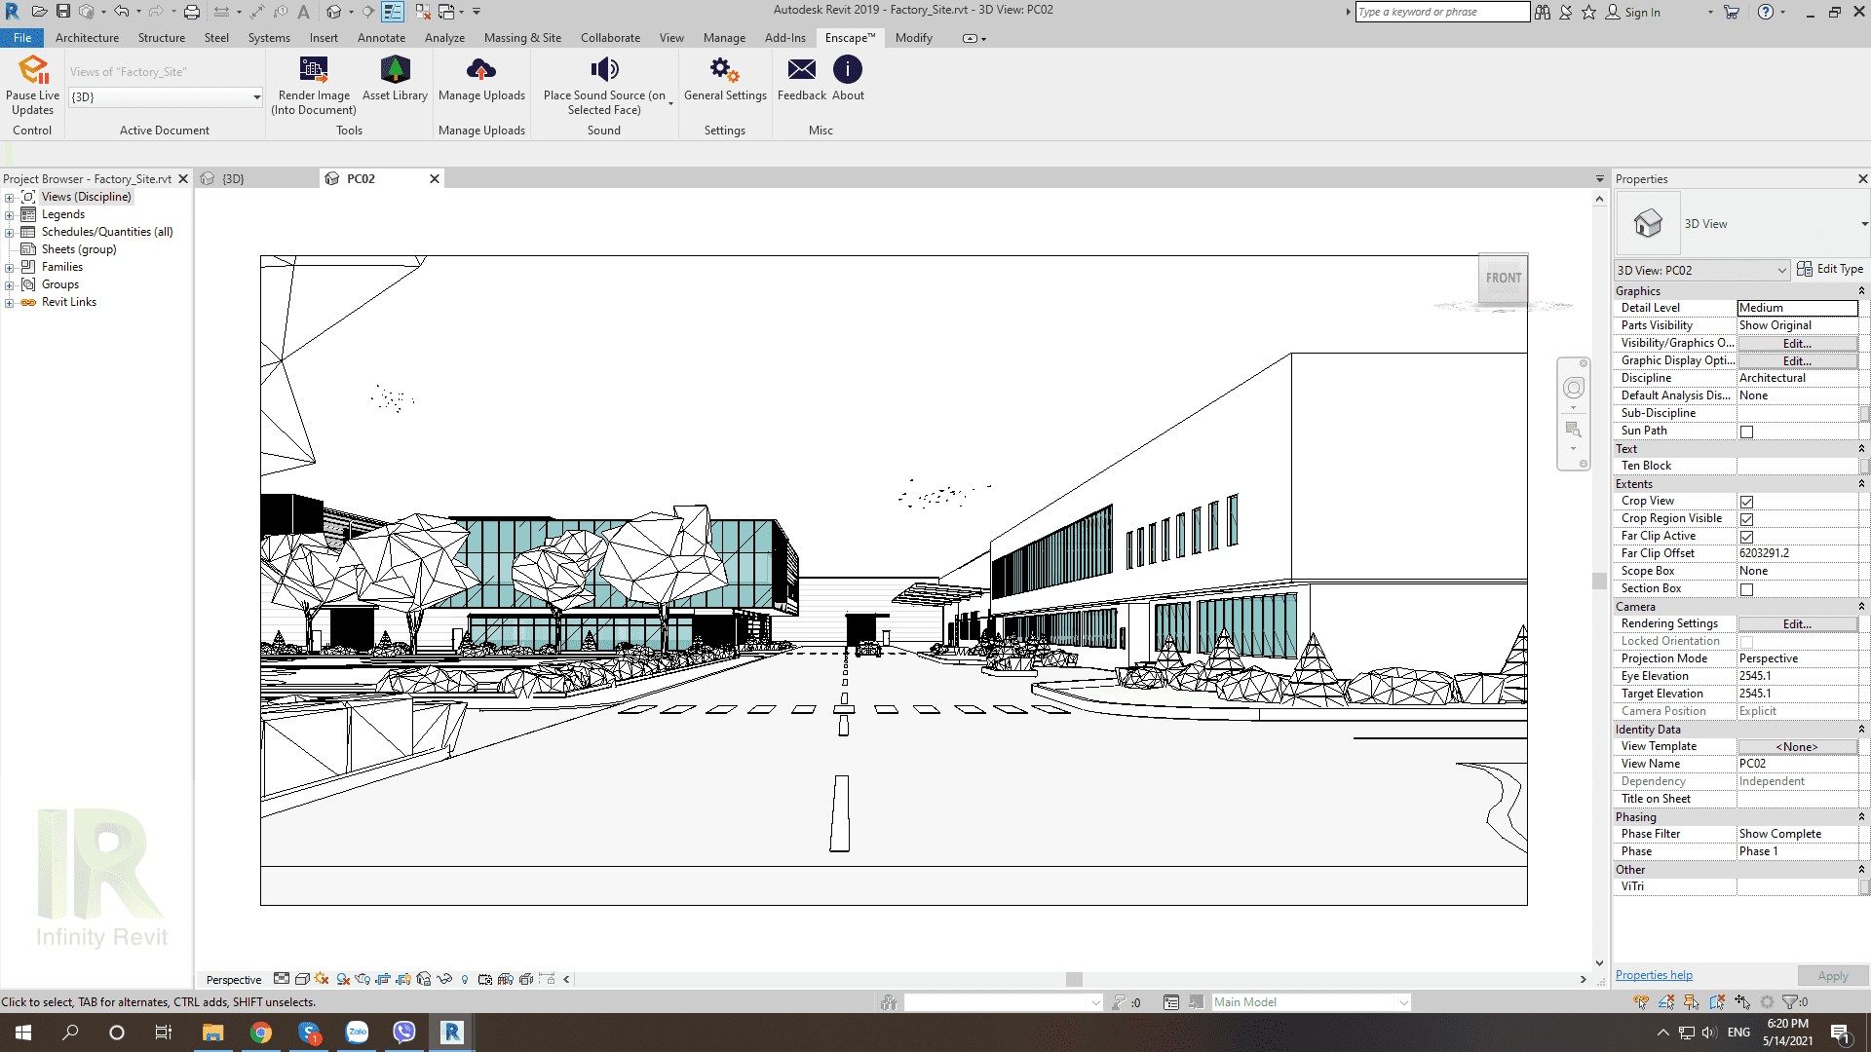The height and width of the screenshot is (1052, 1871).
Task: Switch to the Architecture ribbon tab
Action: coord(87,38)
